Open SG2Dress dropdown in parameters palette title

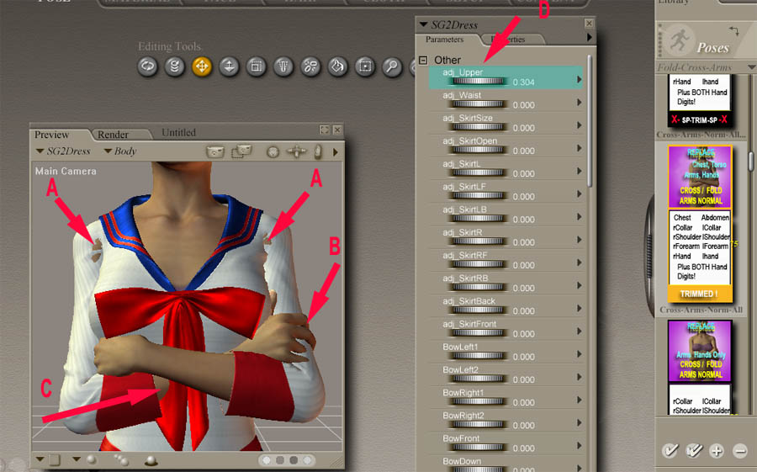423,24
